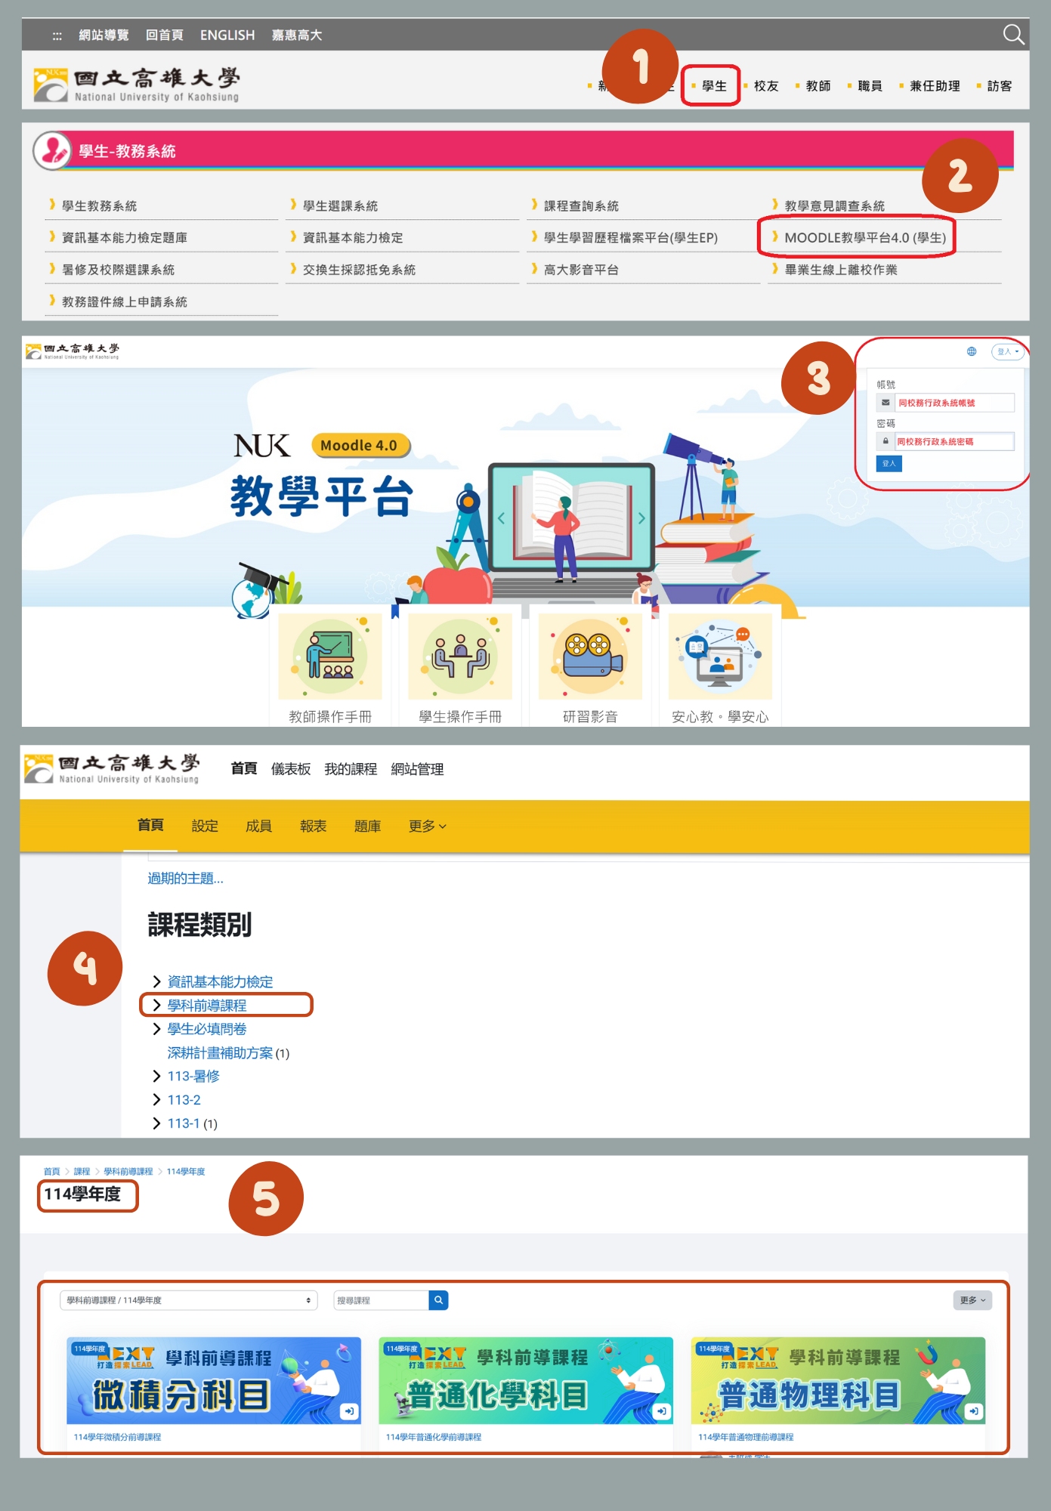Open 網站管理 in Moodle top menu
The image size is (1051, 1511).
pyautogui.click(x=417, y=769)
